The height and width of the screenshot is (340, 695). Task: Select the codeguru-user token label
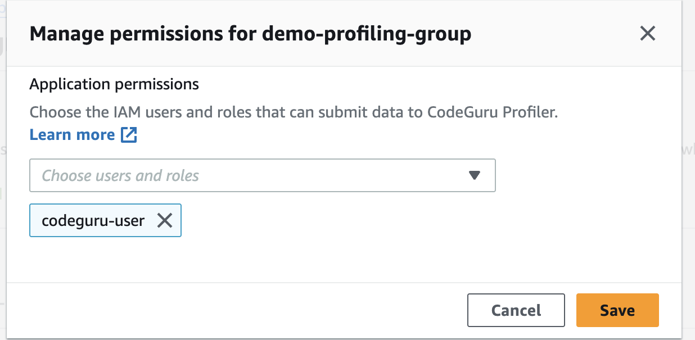pyautogui.click(x=93, y=221)
